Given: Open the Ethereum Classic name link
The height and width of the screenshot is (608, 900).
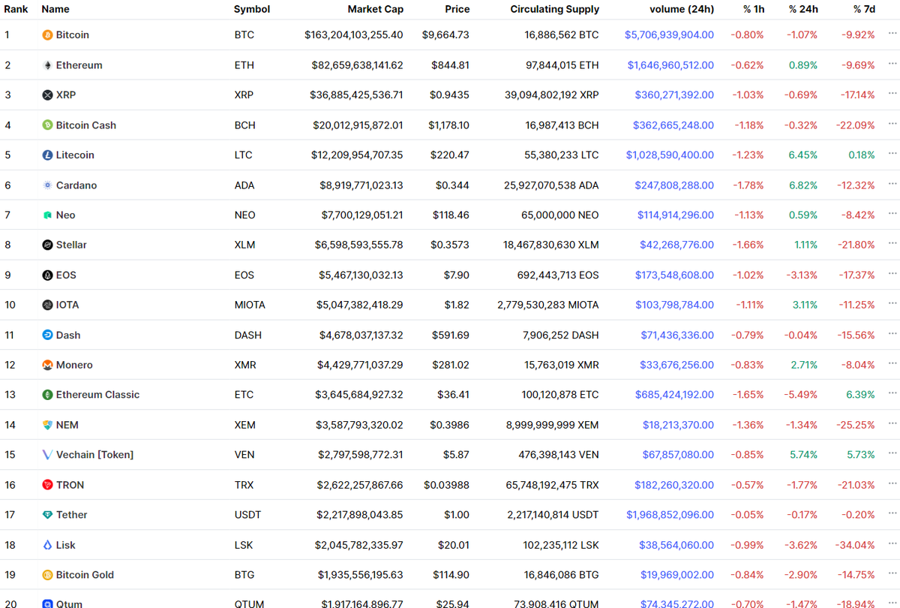Looking at the screenshot, I should click(x=97, y=395).
